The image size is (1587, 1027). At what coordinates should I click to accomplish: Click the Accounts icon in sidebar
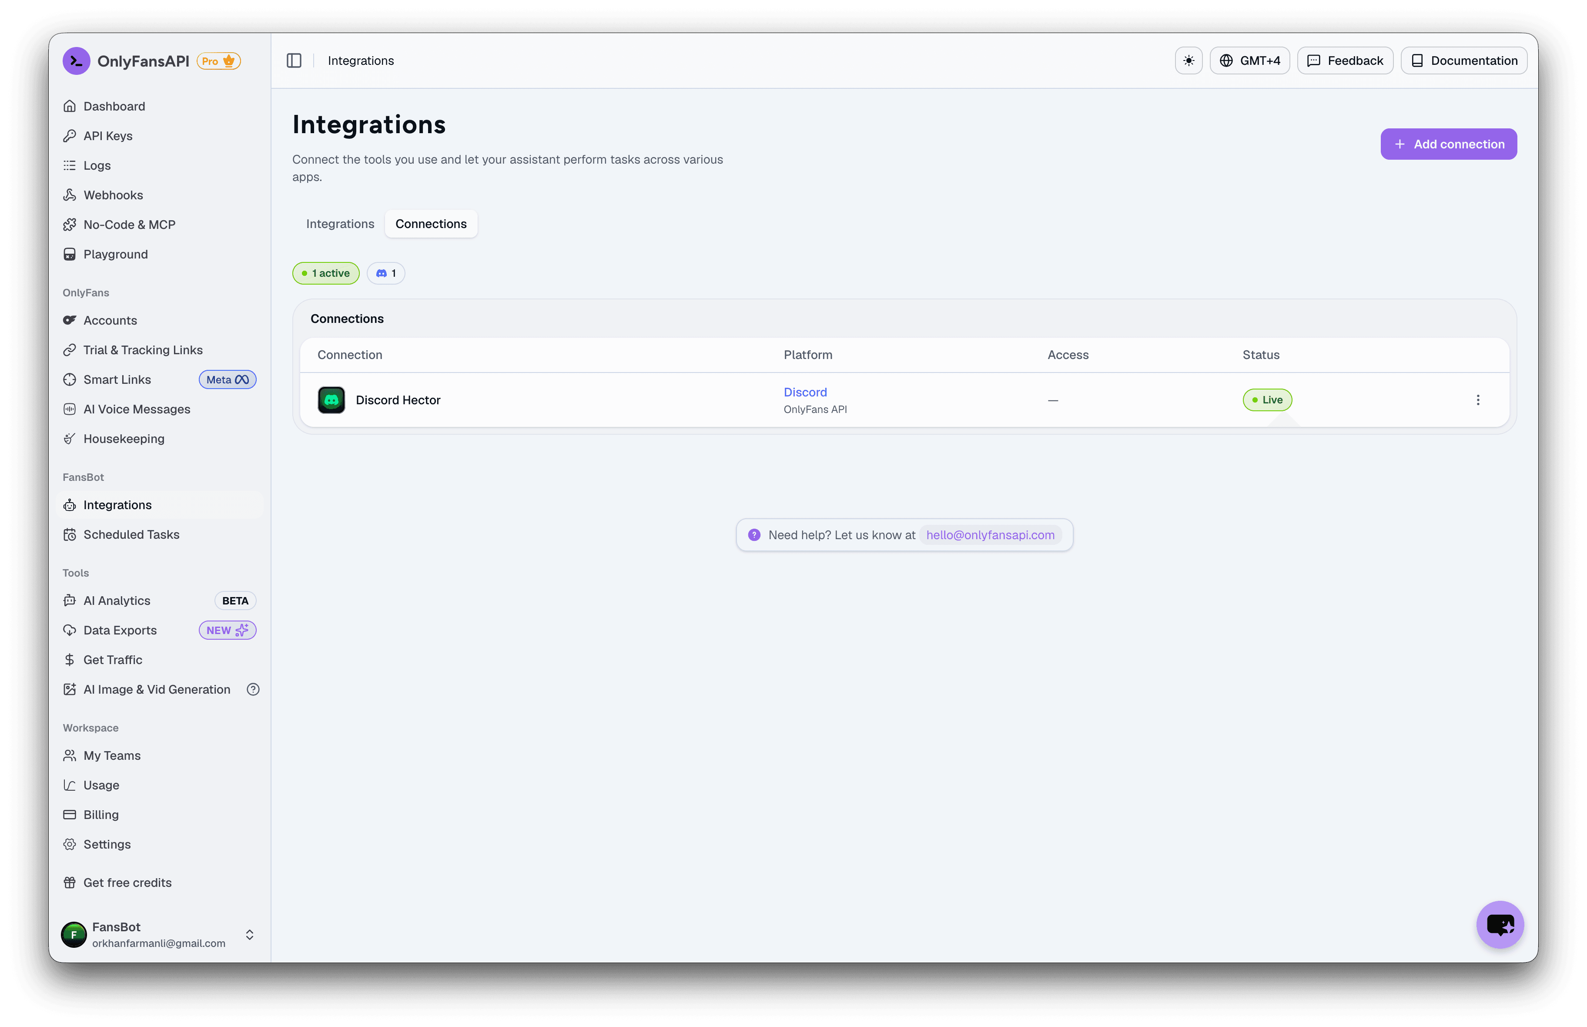(69, 320)
